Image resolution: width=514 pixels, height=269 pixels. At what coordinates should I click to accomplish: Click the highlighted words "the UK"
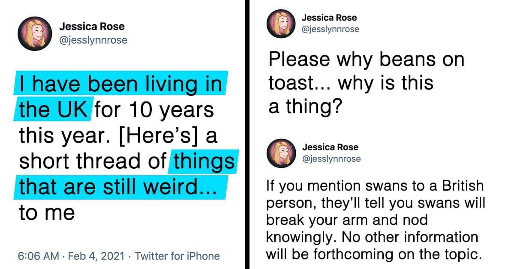coord(54,111)
